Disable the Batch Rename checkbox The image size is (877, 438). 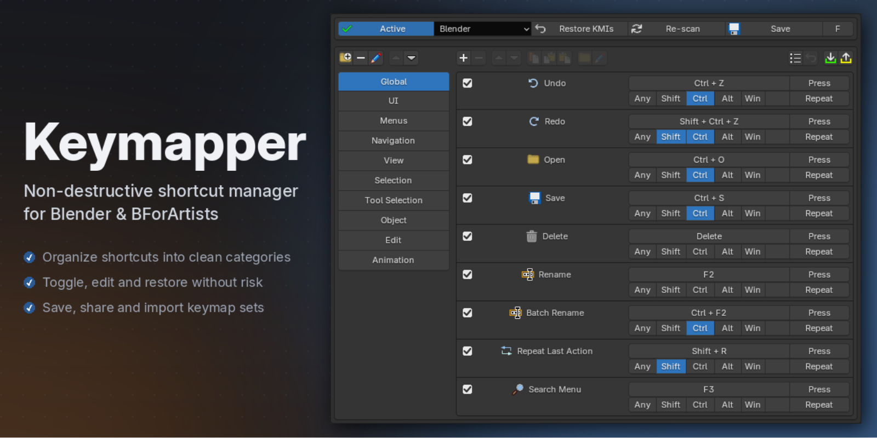[x=468, y=313]
